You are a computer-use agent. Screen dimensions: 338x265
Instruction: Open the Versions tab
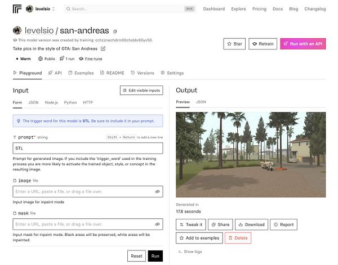coord(143,73)
